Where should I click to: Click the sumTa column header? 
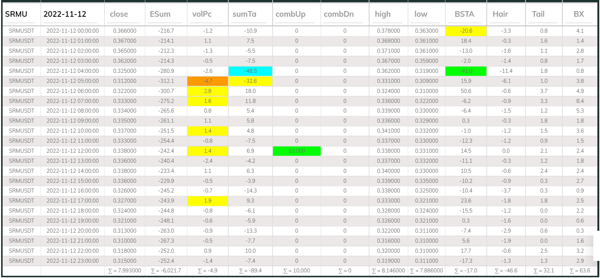pyautogui.click(x=244, y=14)
